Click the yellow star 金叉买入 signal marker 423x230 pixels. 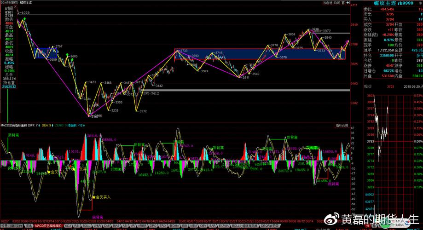[94, 197]
